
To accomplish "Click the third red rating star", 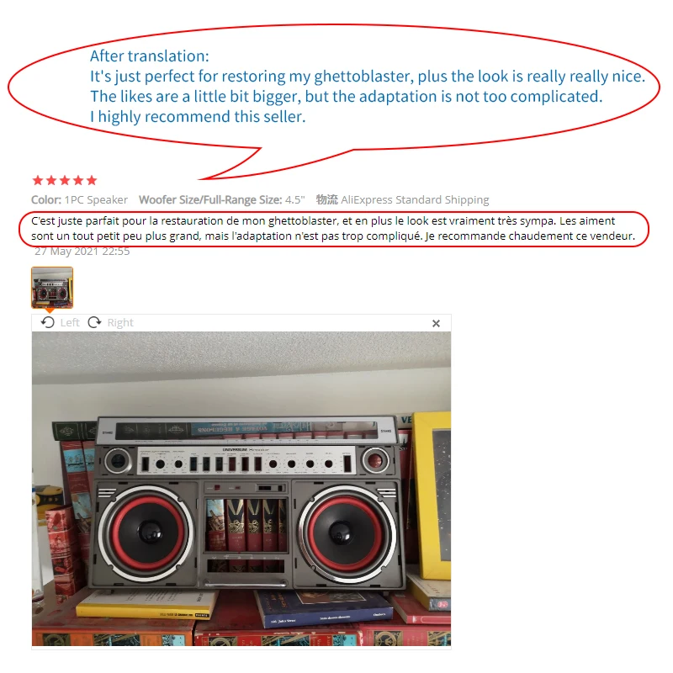I will pos(65,180).
